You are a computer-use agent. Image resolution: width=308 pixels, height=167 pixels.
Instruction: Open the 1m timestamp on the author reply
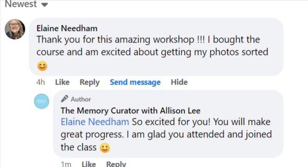66,164
